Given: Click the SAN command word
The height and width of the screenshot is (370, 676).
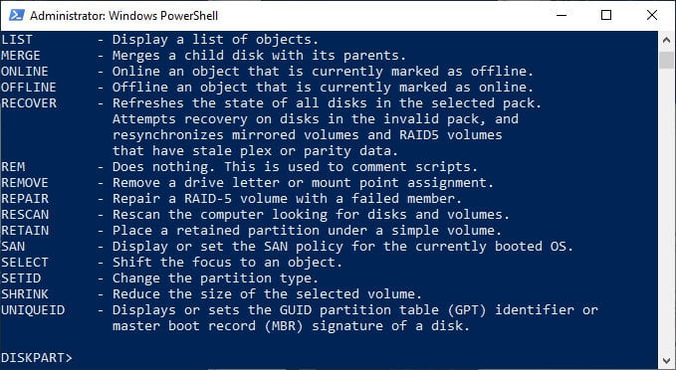Looking at the screenshot, I should (x=13, y=246).
